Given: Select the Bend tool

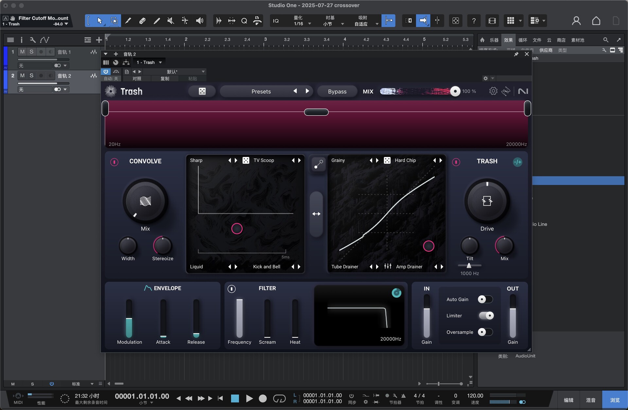Looking at the screenshot, I should [185, 21].
